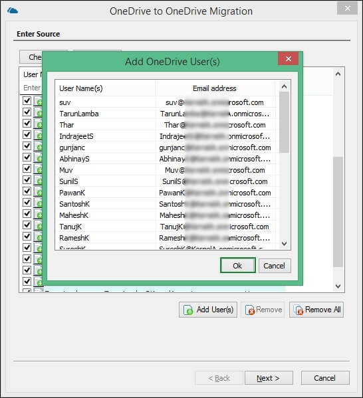Select the user row named suv
Viewport: 363px width, 398px height.
pyautogui.click(x=165, y=102)
